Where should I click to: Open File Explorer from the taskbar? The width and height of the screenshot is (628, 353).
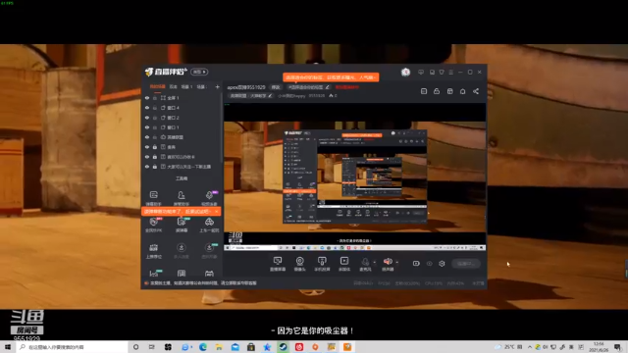(219, 347)
